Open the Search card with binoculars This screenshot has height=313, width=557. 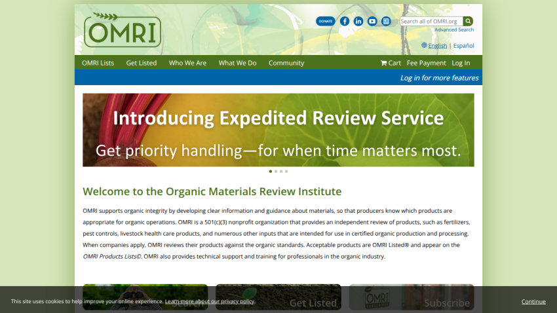145,297
